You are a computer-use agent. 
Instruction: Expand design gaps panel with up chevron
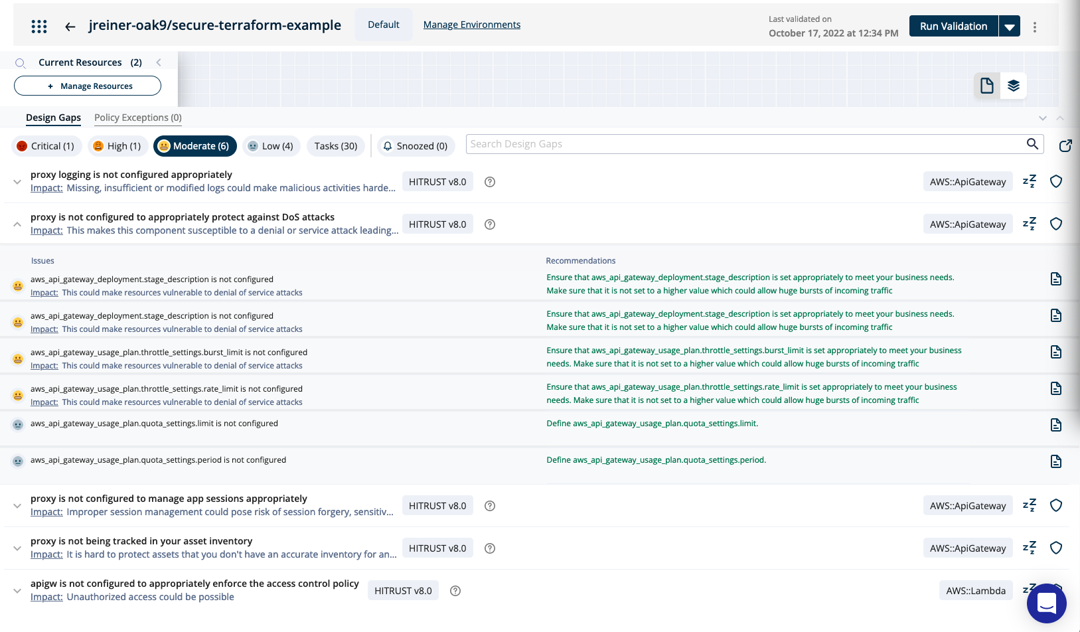(1060, 118)
